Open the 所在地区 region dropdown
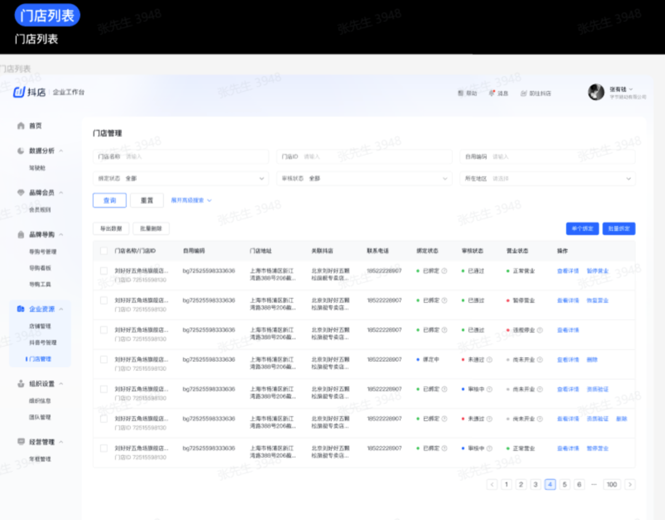665x520 pixels. pos(548,178)
